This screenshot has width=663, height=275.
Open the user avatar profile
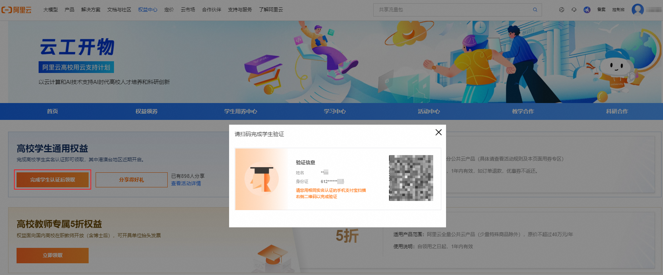point(638,10)
